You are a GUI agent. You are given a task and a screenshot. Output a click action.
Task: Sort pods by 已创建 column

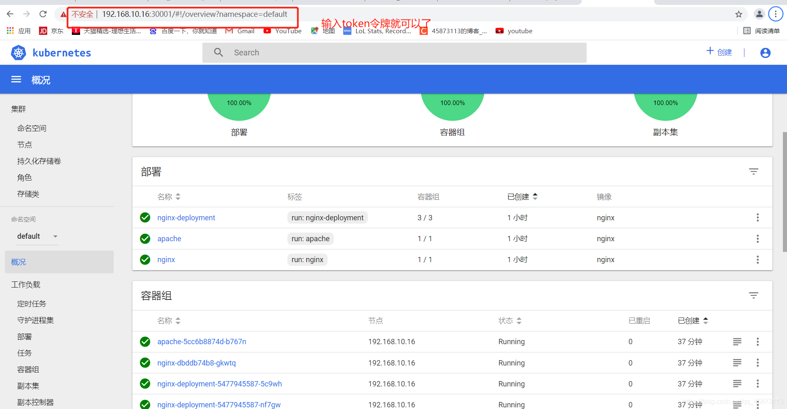point(693,321)
